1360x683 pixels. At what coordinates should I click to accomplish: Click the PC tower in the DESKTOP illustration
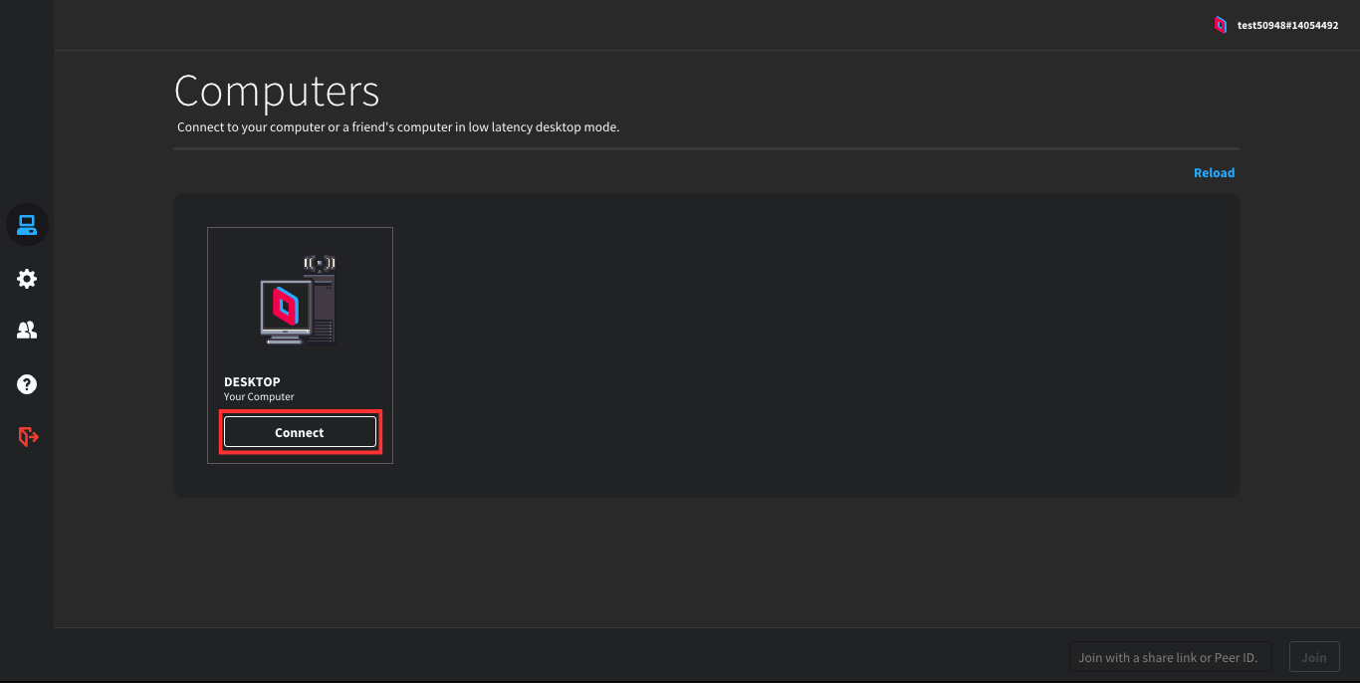323,309
